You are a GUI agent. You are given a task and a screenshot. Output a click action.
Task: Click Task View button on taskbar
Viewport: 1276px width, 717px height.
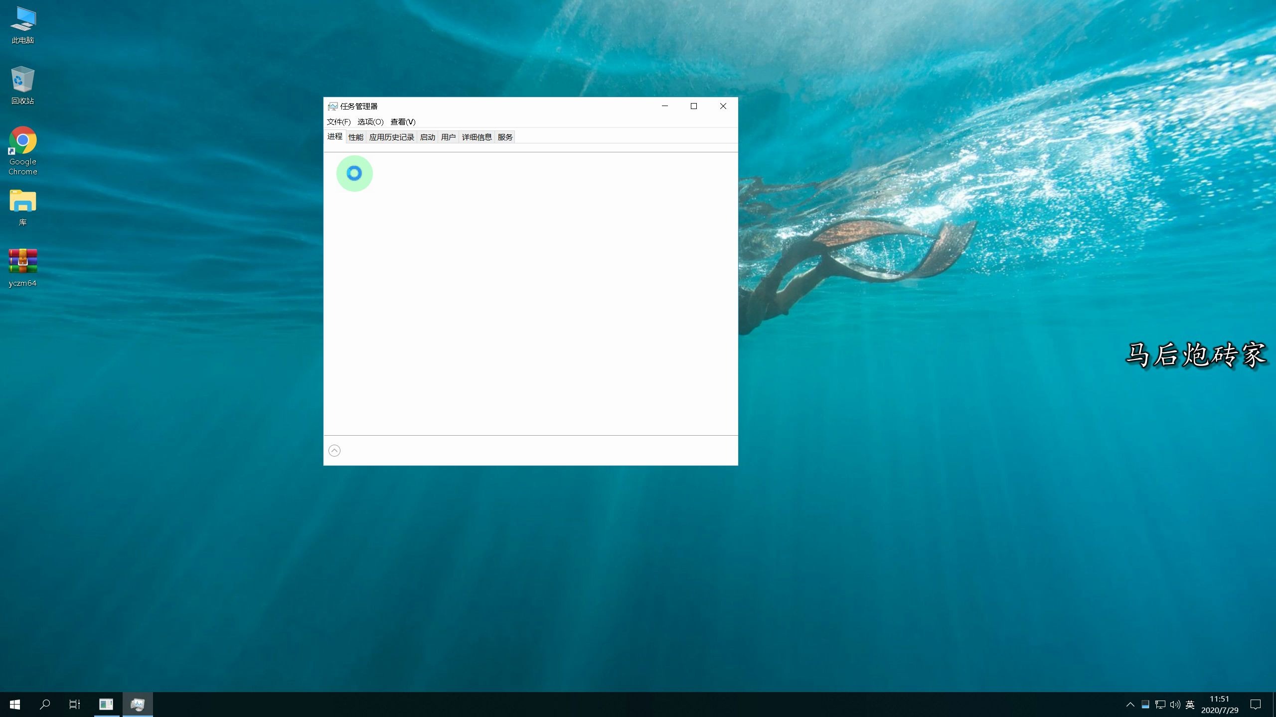pyautogui.click(x=74, y=704)
